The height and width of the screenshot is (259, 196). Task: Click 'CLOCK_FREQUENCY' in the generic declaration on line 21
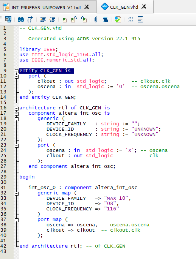coord(69,134)
